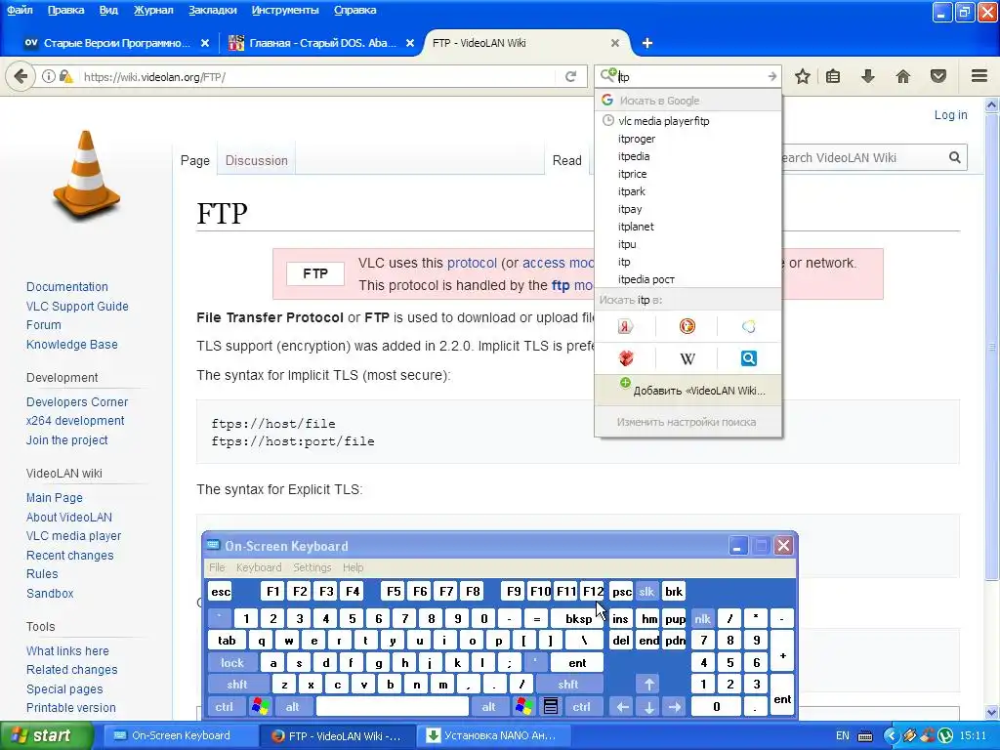Click Добавить «VideoLAN Wiki» search engine
The image size is (1000, 750).
[687, 390]
